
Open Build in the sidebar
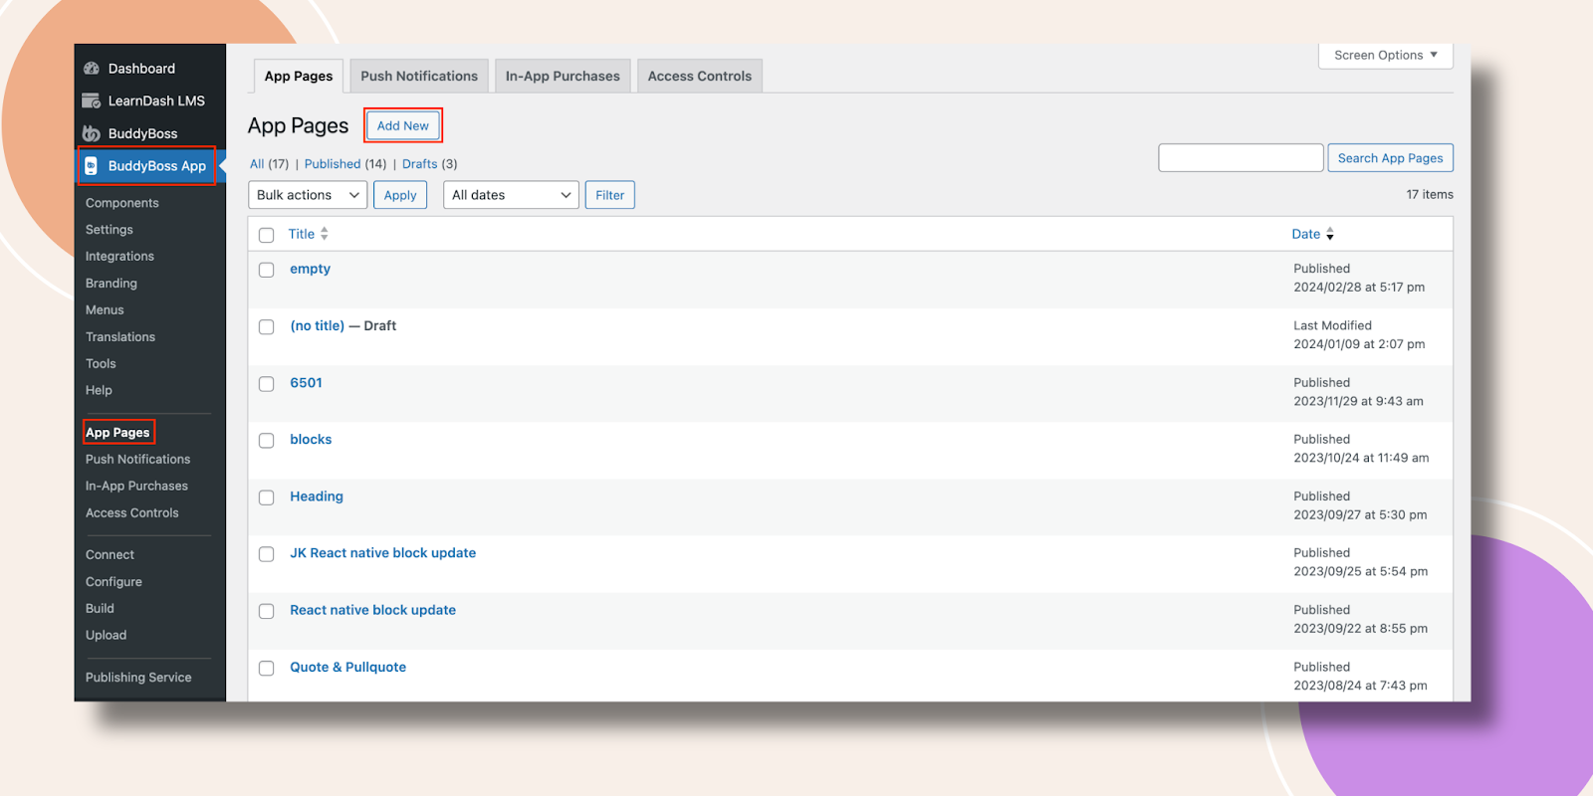pyautogui.click(x=100, y=609)
